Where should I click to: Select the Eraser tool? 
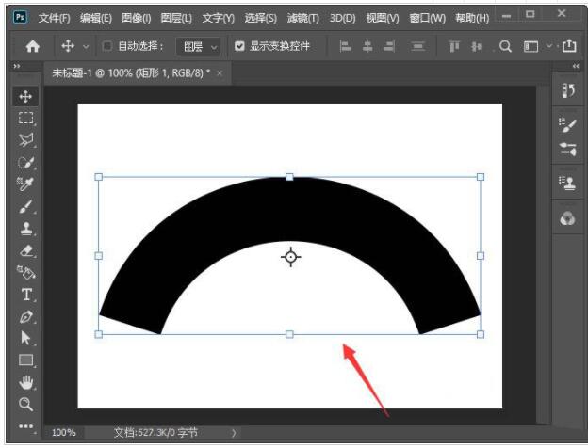coord(25,250)
